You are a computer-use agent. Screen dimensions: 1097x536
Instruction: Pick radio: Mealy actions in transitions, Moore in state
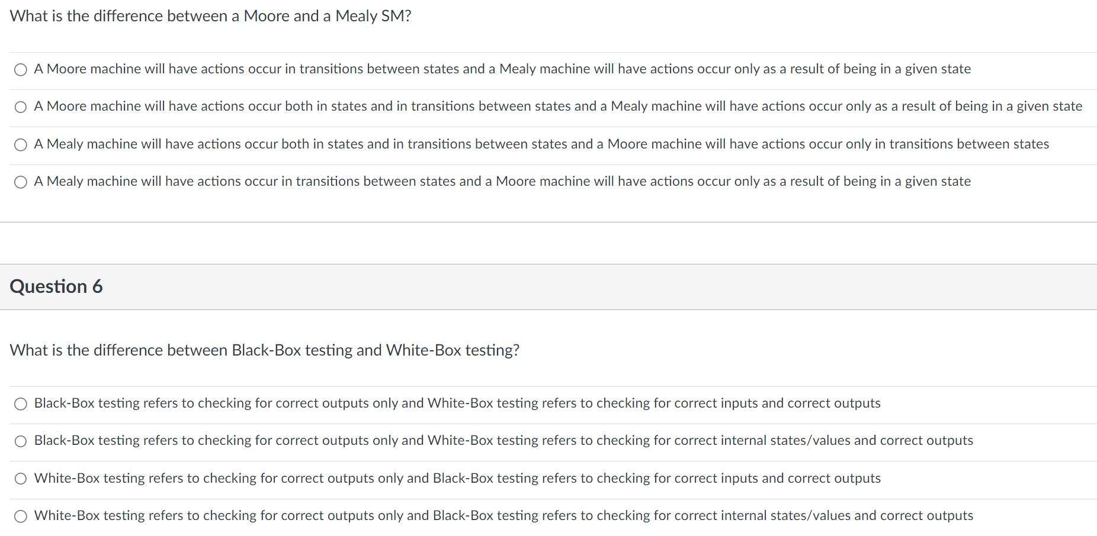click(21, 182)
